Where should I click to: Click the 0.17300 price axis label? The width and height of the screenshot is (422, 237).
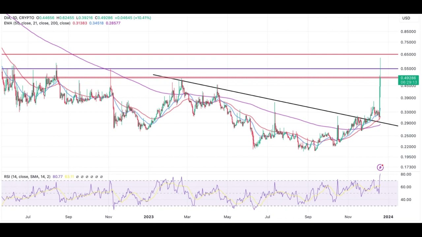[408, 167]
